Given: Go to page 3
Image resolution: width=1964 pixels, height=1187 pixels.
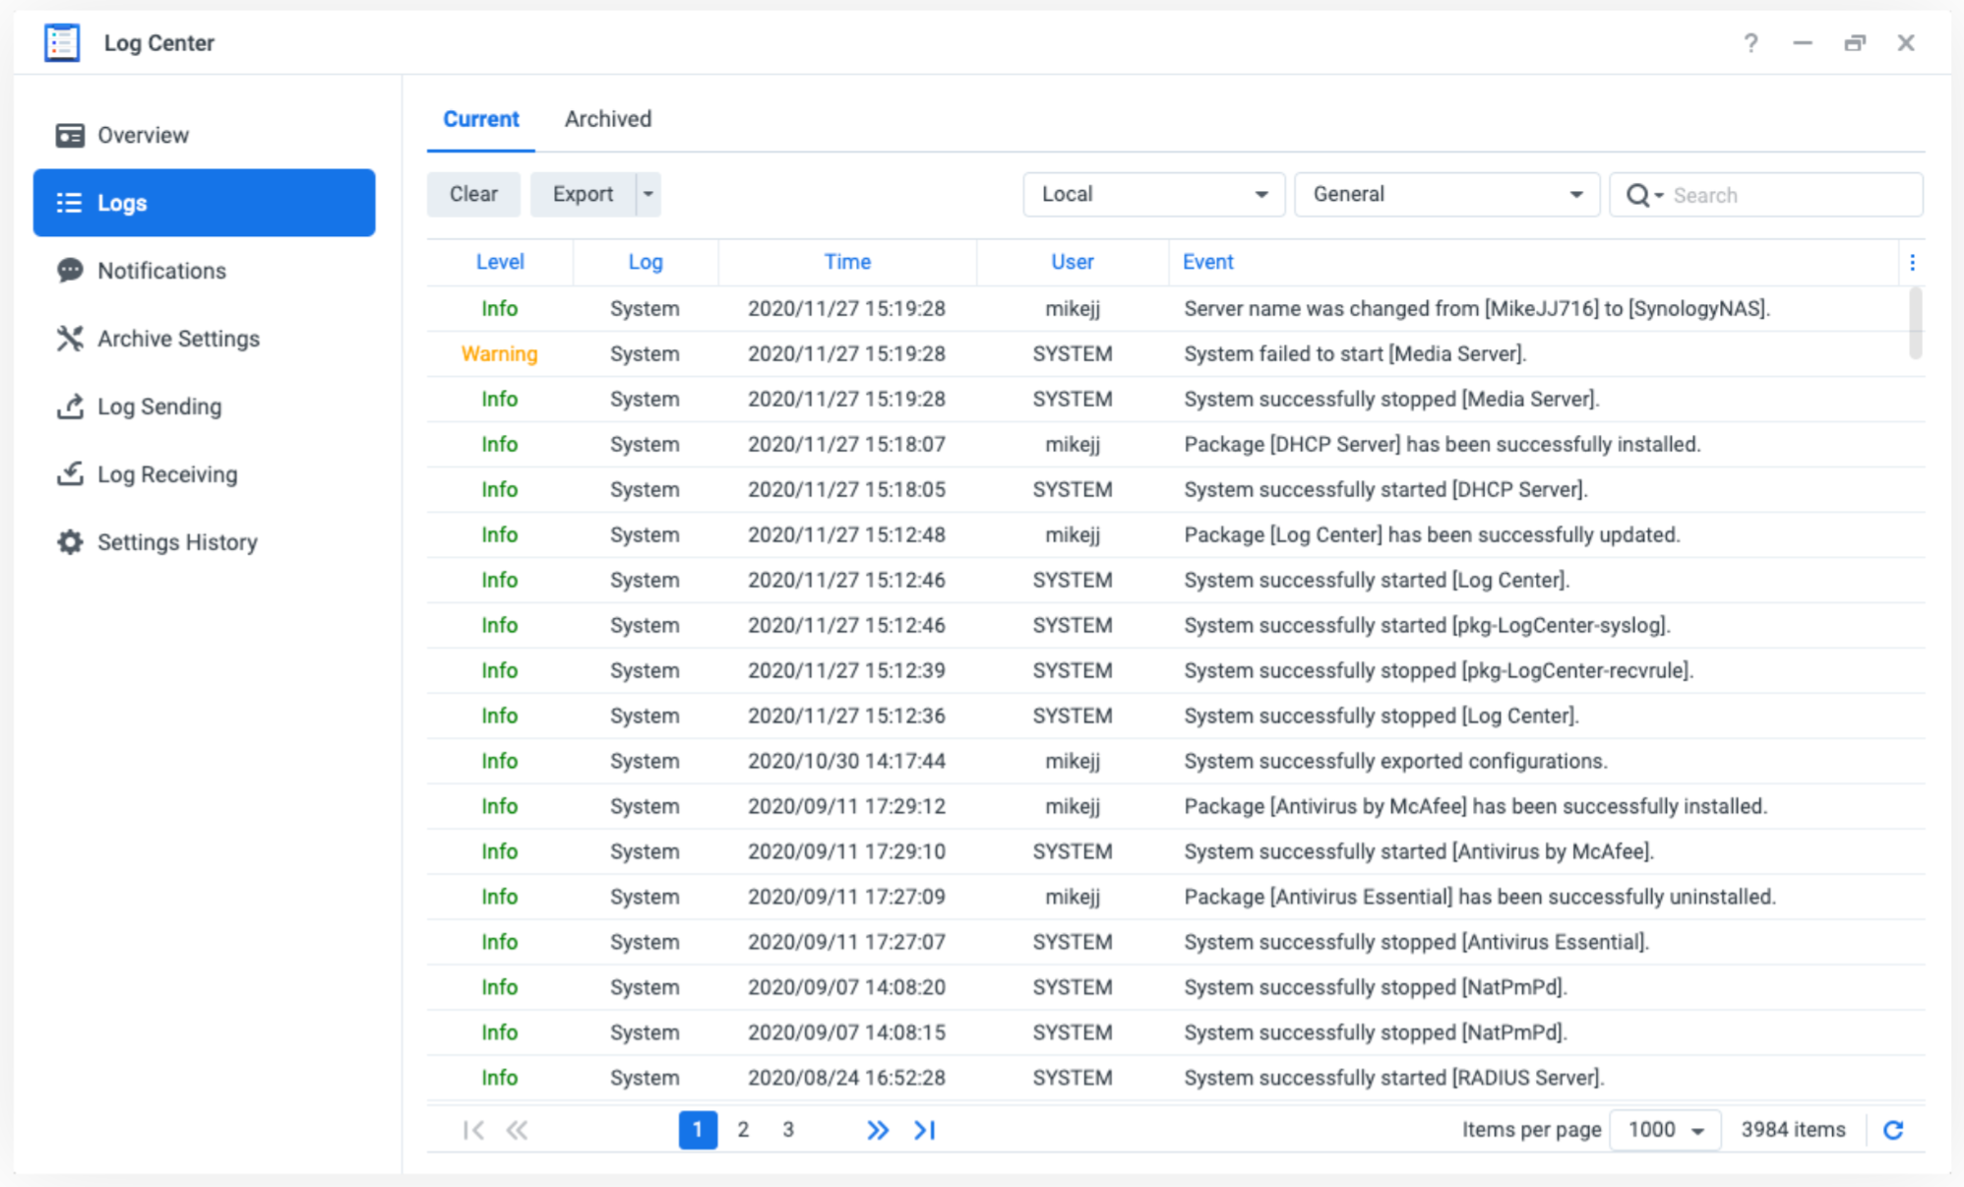Looking at the screenshot, I should (788, 1130).
